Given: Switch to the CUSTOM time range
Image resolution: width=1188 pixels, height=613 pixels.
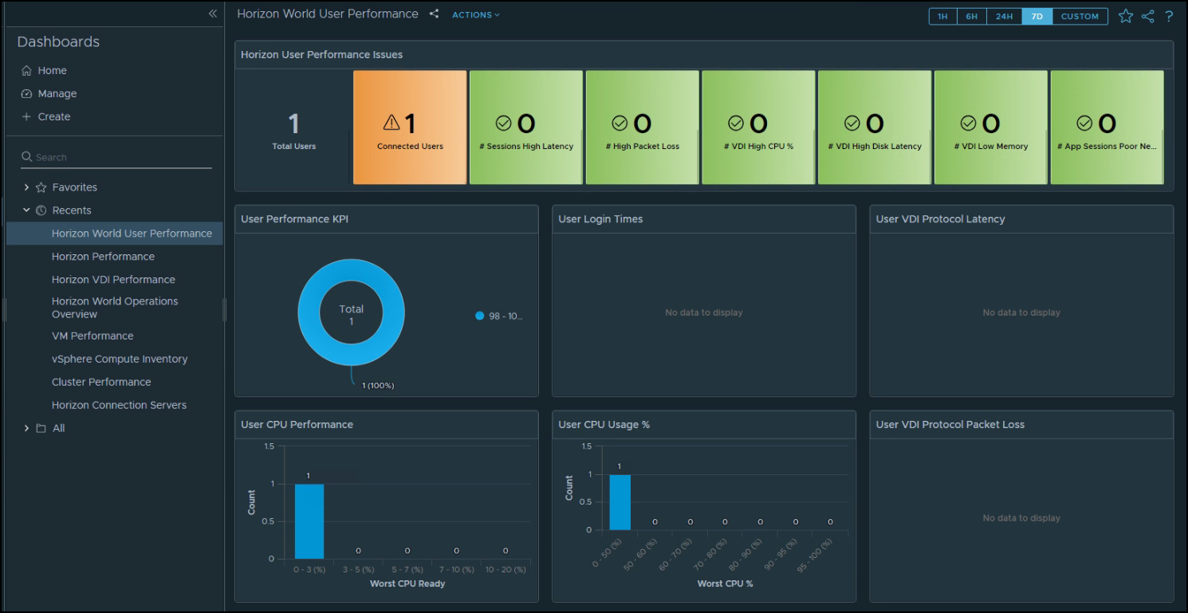Looking at the screenshot, I should point(1080,16).
